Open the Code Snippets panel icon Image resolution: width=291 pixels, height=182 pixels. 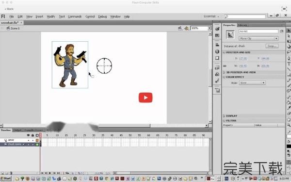click(217, 68)
